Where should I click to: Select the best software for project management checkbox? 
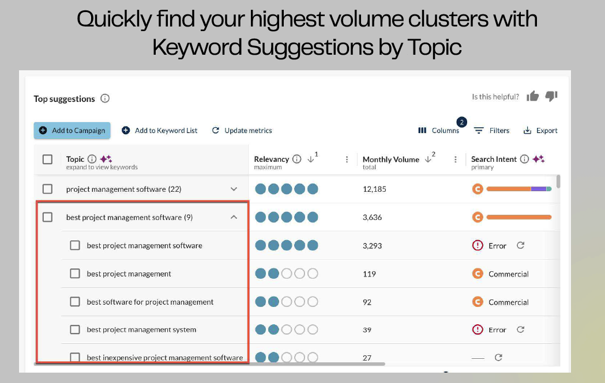tap(75, 302)
